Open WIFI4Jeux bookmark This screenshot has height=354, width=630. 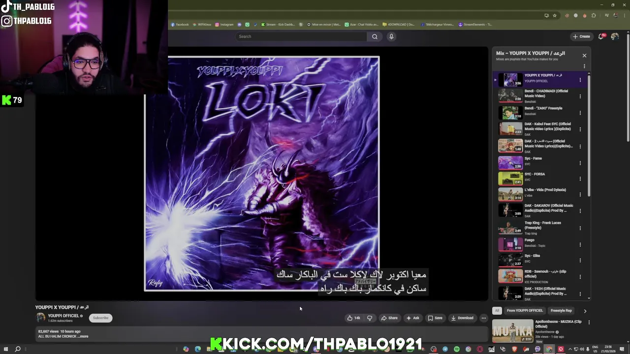point(202,25)
